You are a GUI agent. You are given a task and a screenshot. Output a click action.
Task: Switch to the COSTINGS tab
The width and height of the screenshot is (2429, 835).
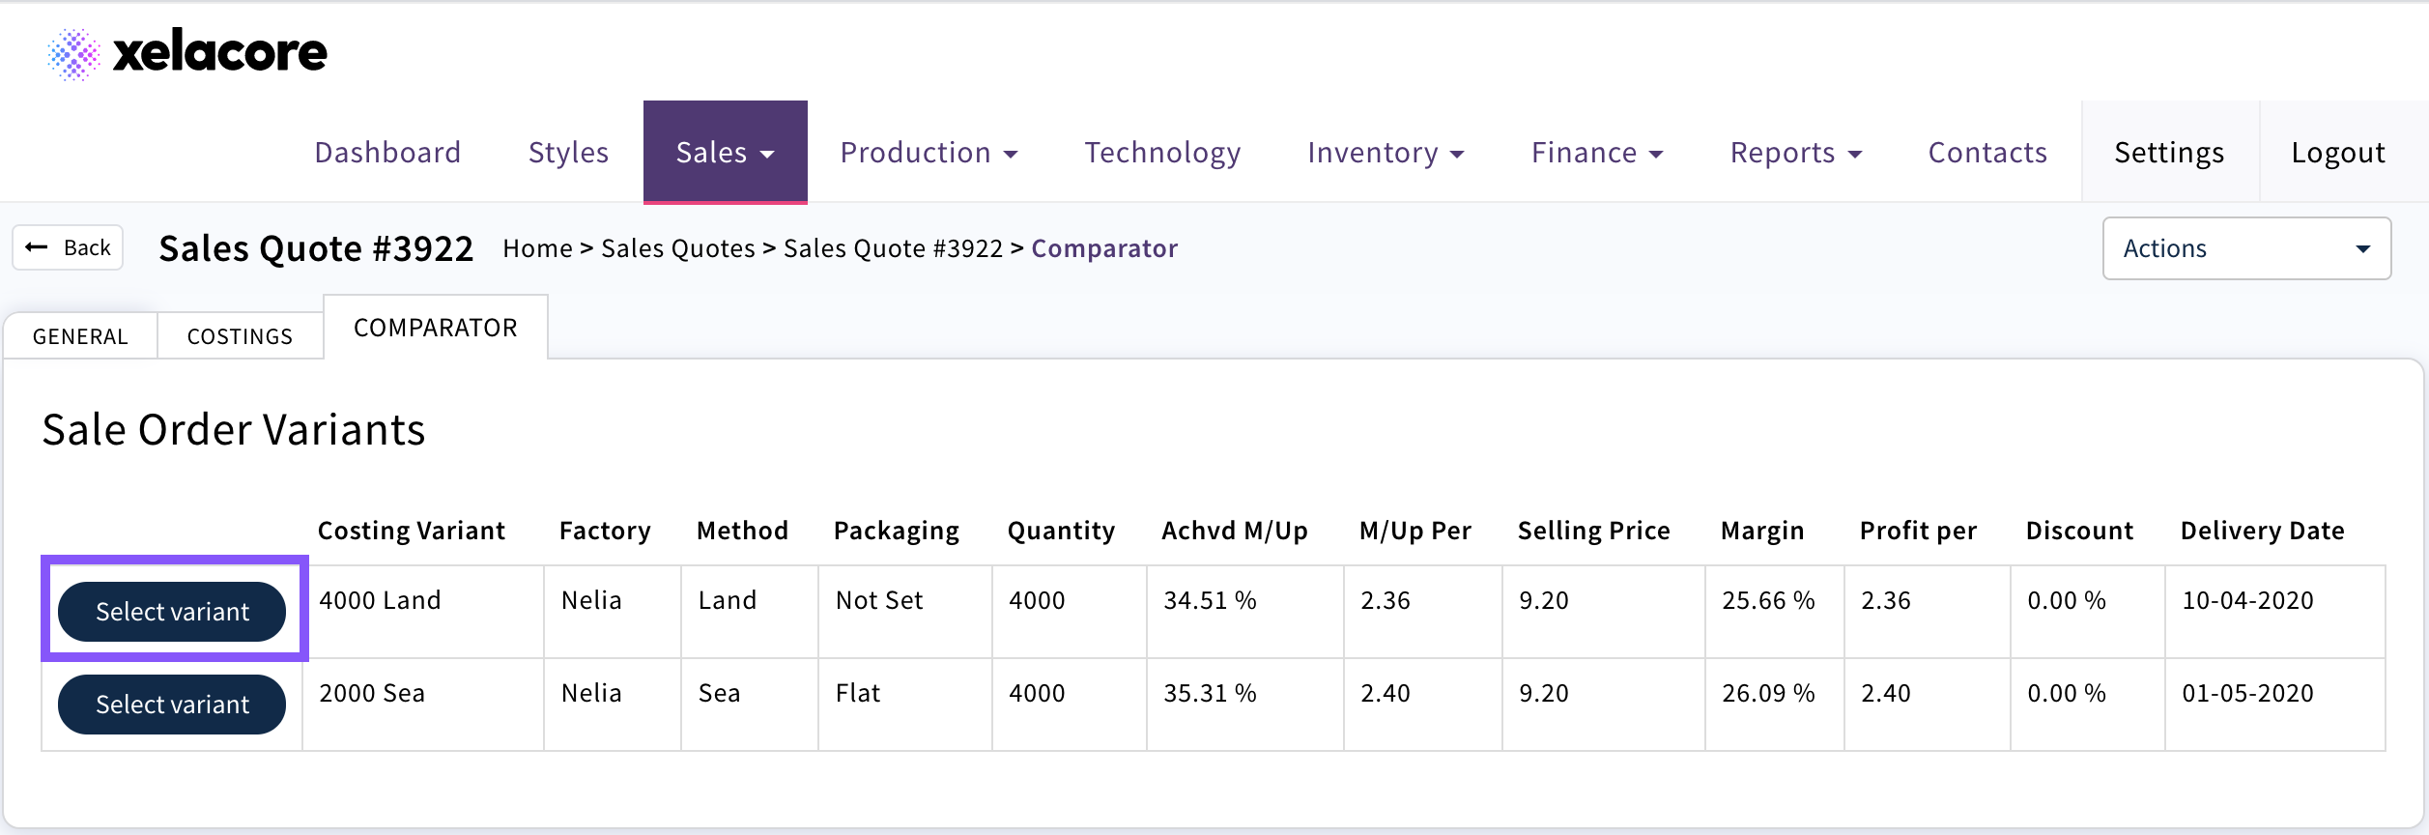[240, 336]
